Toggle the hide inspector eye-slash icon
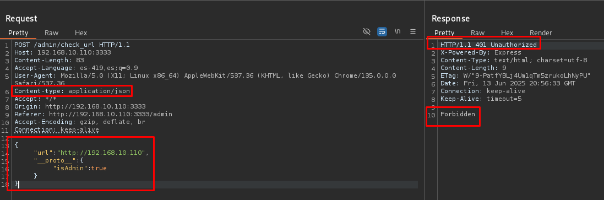604x200 pixels. [x=367, y=31]
